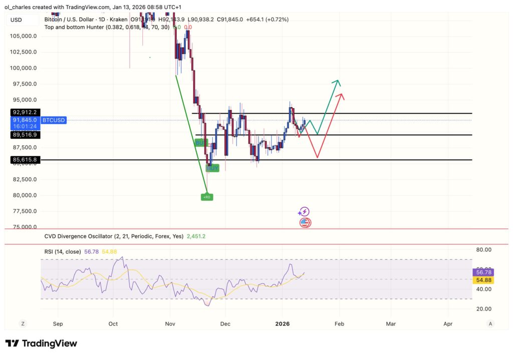Click the green BU label on the chart
Image resolution: width=513 pixels, height=357 pixels.
click(x=199, y=143)
